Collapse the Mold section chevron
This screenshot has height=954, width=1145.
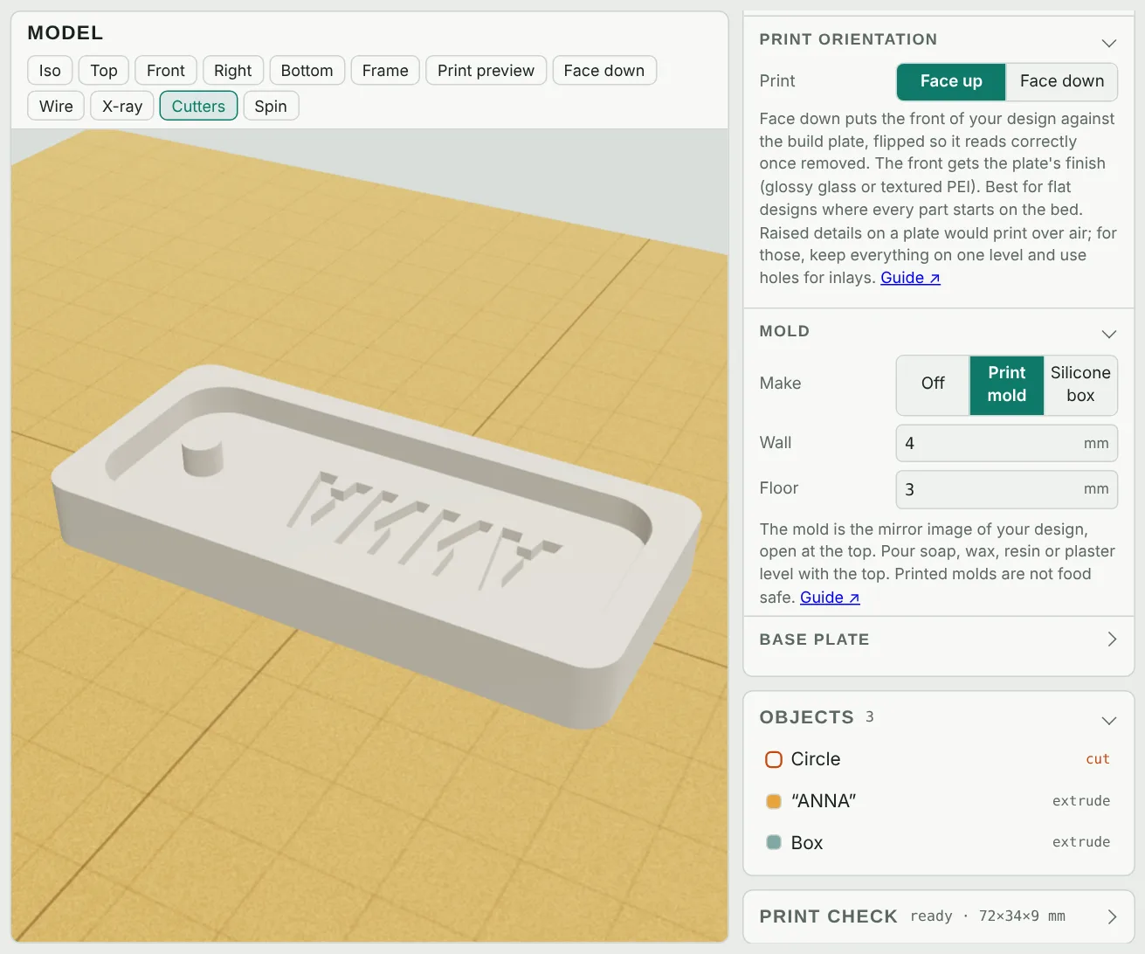point(1109,334)
